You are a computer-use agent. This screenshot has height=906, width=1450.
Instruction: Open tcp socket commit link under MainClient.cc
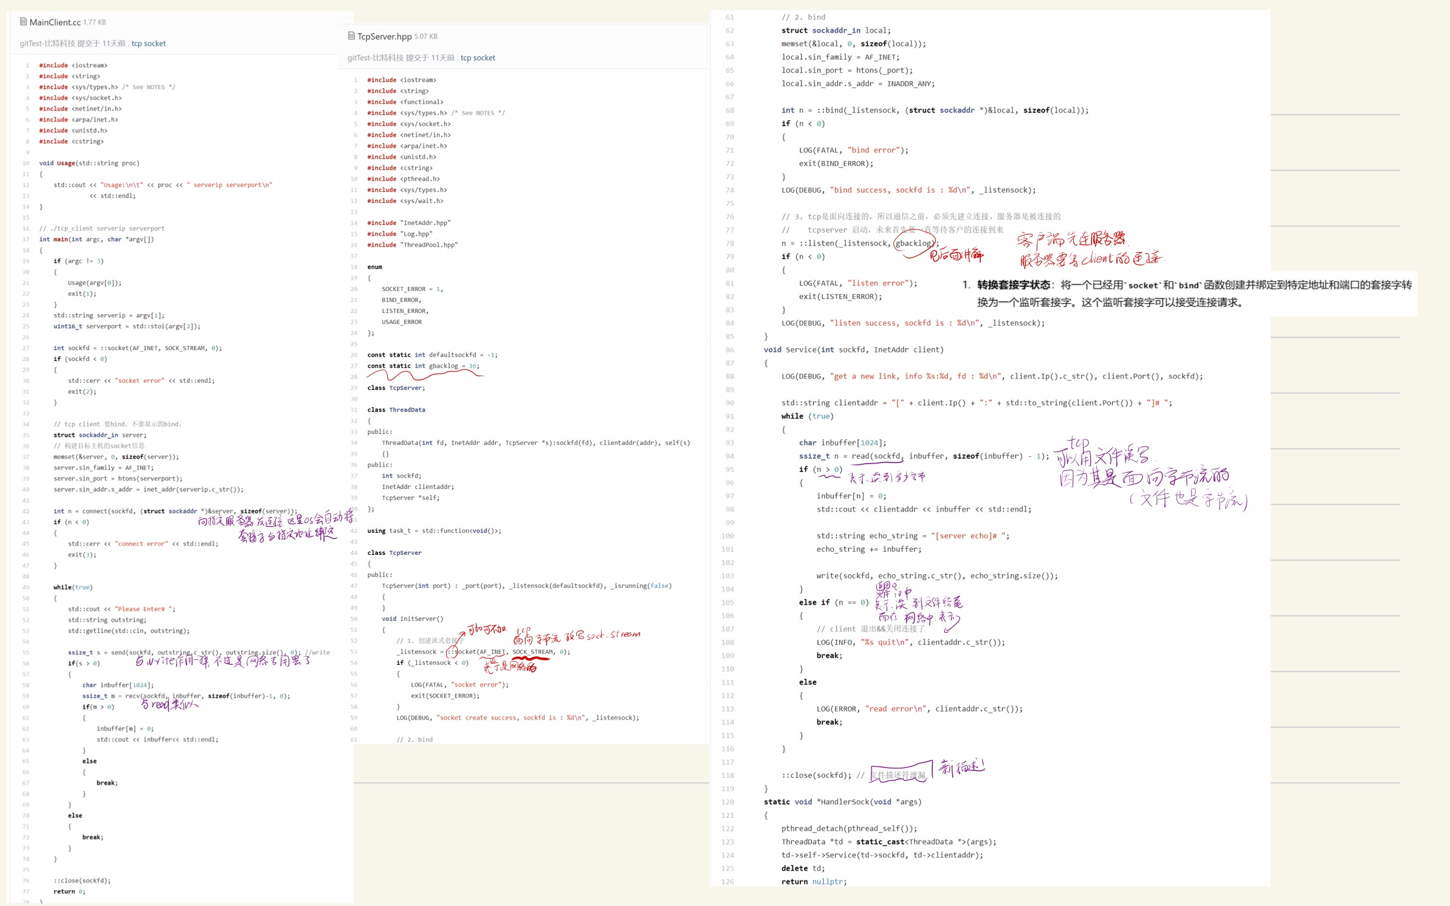point(148,44)
